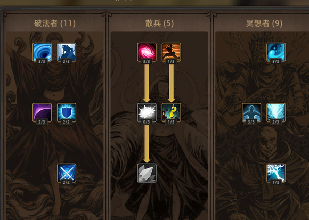Click the light blue frost blast skill
Viewport: 309px width, 220px height.
276,112
